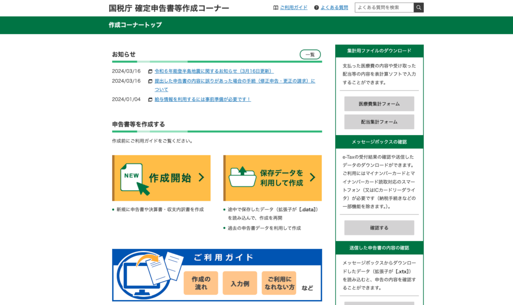
Task: Expand 保存データ via its chevron arrow
Action: [314, 178]
